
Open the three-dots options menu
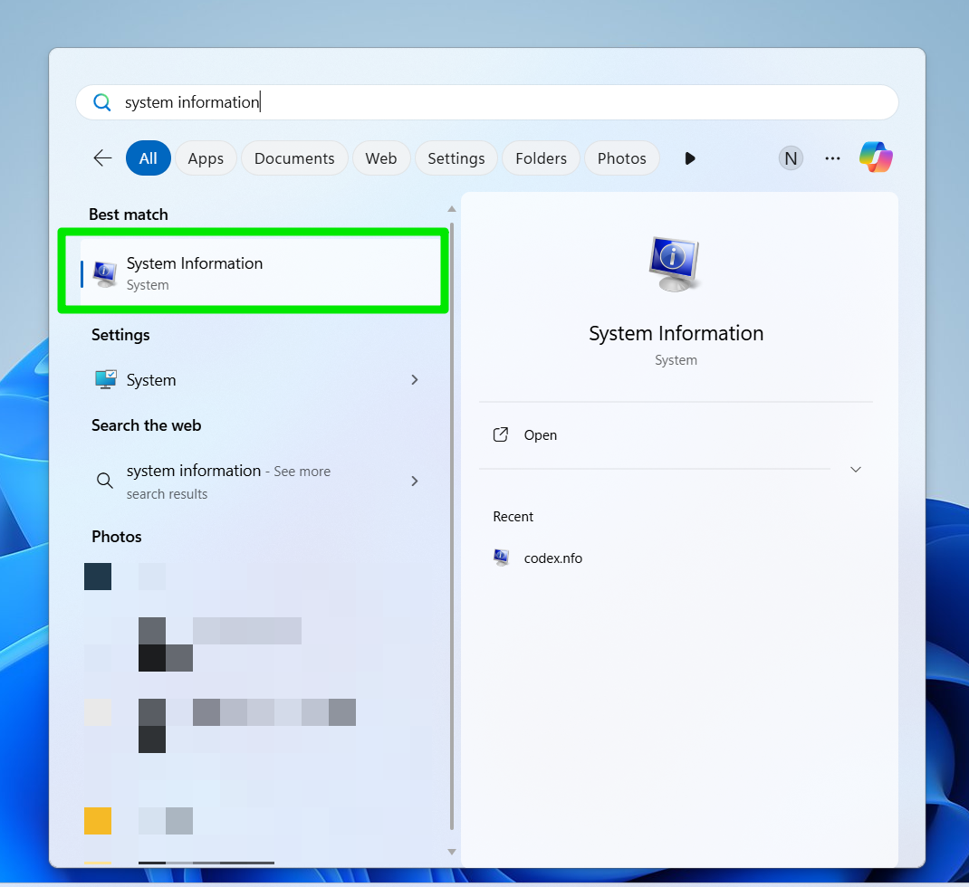pyautogui.click(x=832, y=158)
